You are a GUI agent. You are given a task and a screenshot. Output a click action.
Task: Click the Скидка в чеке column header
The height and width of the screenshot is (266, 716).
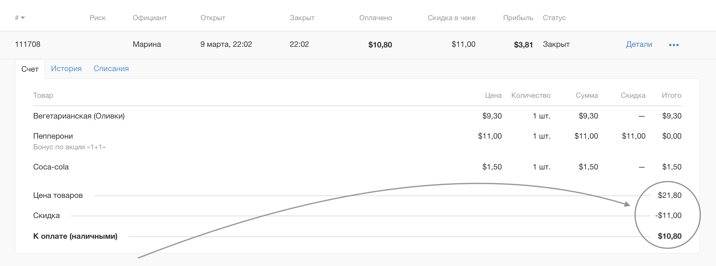[451, 18]
